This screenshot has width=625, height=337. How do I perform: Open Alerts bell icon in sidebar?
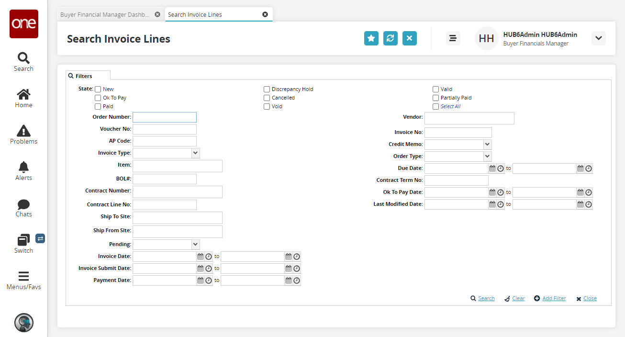[23, 167]
